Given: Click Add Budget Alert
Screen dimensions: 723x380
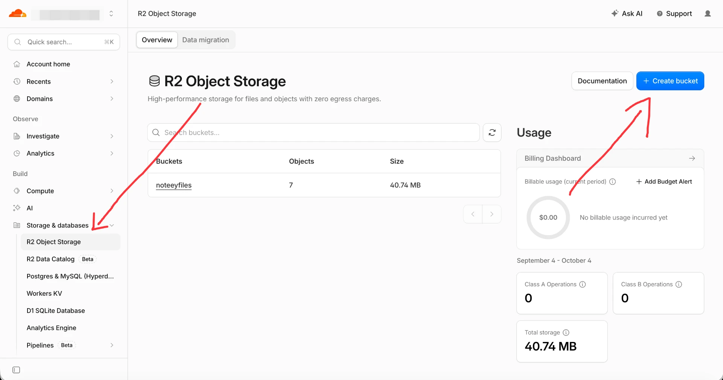Looking at the screenshot, I should pyautogui.click(x=664, y=182).
